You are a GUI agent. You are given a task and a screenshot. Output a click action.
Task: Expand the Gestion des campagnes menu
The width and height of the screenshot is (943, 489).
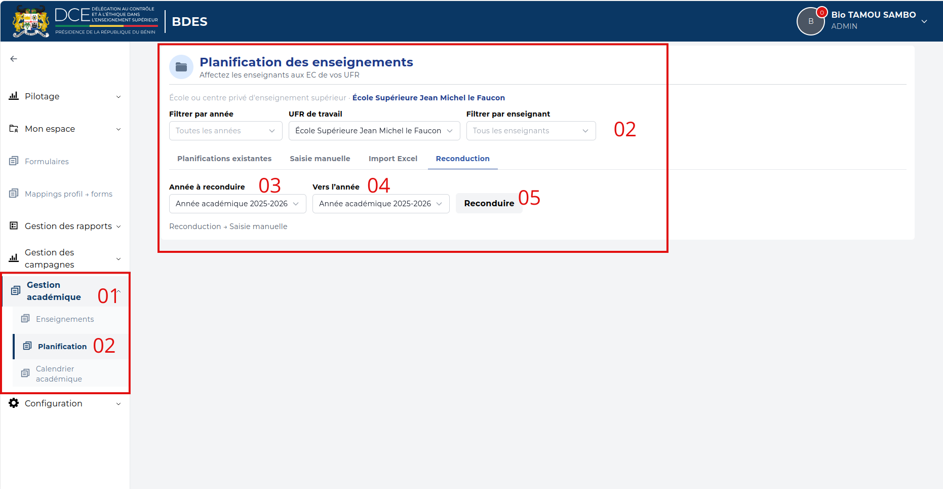click(65, 258)
